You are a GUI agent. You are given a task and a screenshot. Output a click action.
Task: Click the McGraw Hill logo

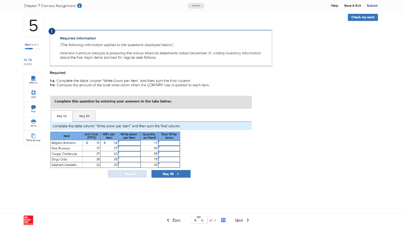click(28, 220)
